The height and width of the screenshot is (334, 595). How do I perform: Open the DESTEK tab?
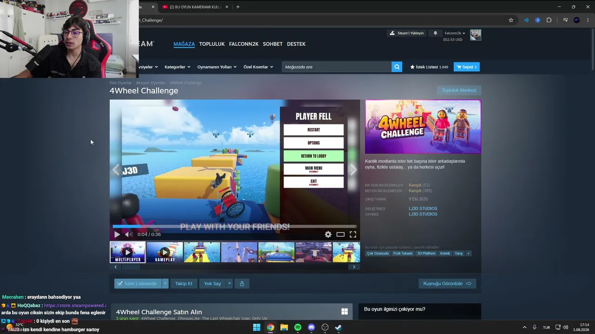(296, 44)
